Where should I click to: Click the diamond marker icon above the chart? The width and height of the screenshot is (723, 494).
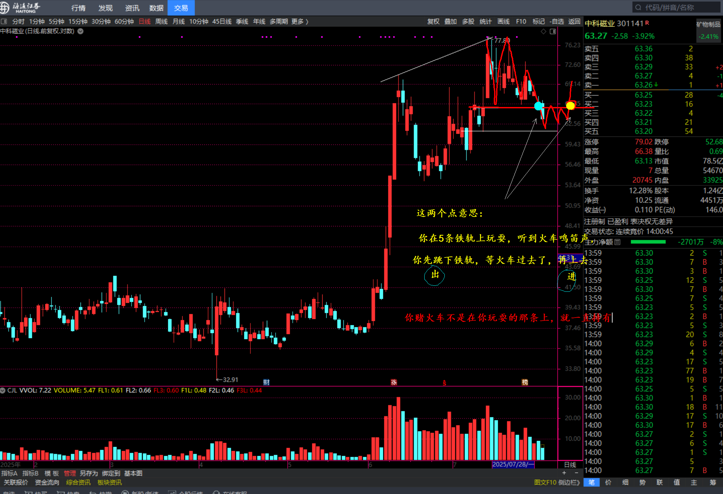click(x=543, y=32)
